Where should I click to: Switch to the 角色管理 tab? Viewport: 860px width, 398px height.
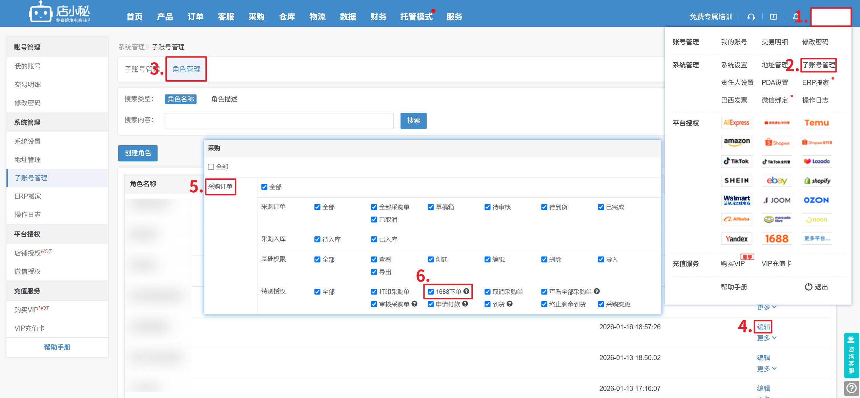[x=186, y=69]
